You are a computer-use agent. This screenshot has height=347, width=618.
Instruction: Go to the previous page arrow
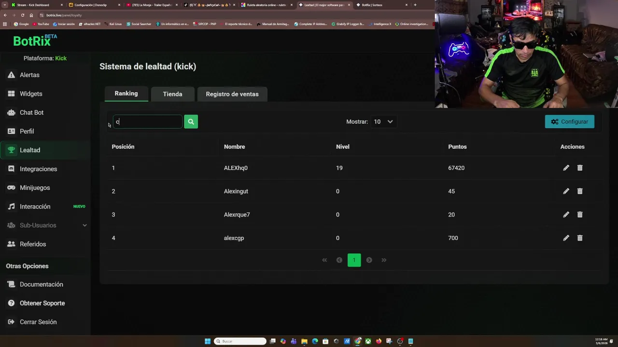pos(339,260)
